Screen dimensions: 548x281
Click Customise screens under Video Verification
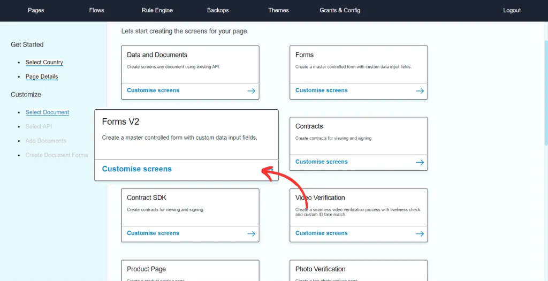(x=321, y=233)
